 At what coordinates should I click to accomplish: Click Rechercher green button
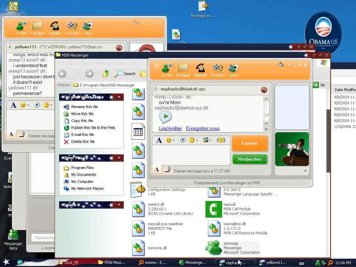click(x=250, y=159)
